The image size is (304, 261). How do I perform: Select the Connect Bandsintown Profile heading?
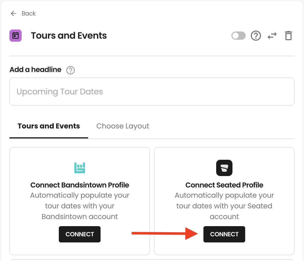(x=80, y=185)
